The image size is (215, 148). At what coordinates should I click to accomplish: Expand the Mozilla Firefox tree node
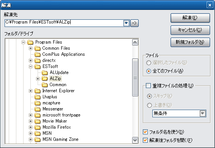(x=30, y=127)
